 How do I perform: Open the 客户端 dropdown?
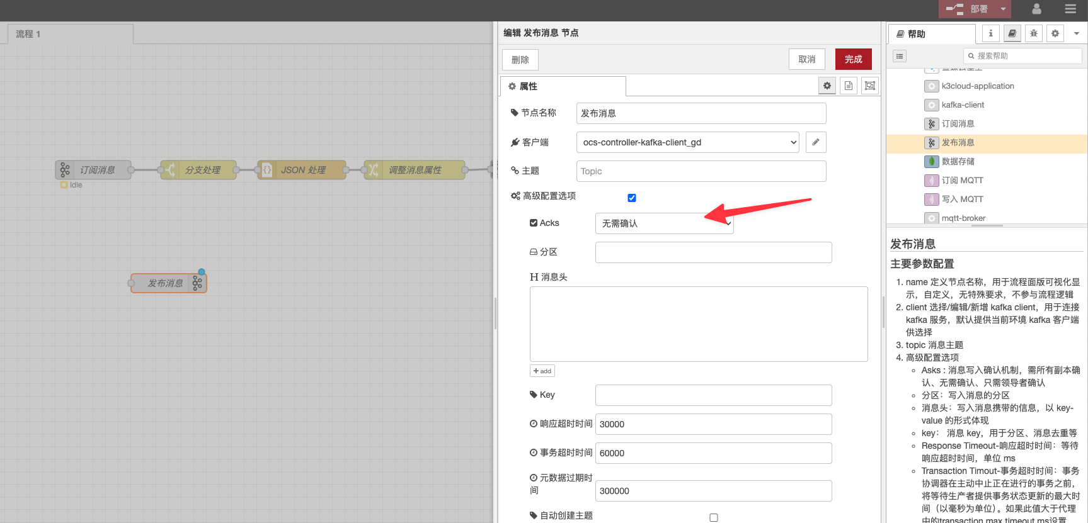point(687,142)
